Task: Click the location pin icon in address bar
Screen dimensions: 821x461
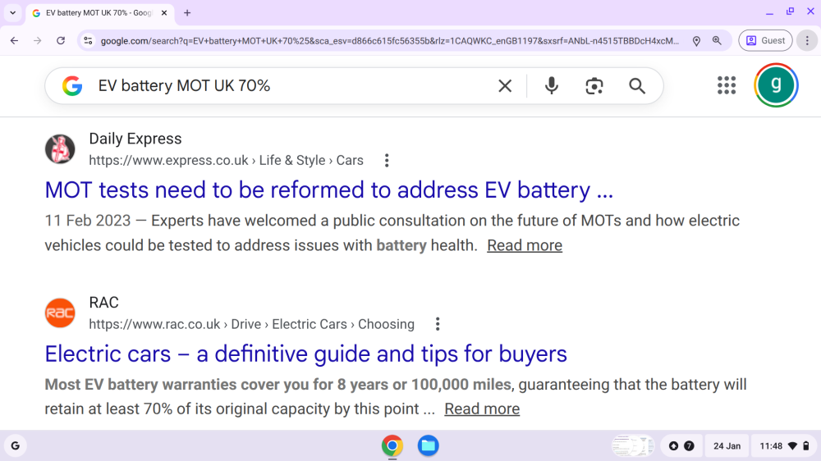Action: (x=696, y=41)
